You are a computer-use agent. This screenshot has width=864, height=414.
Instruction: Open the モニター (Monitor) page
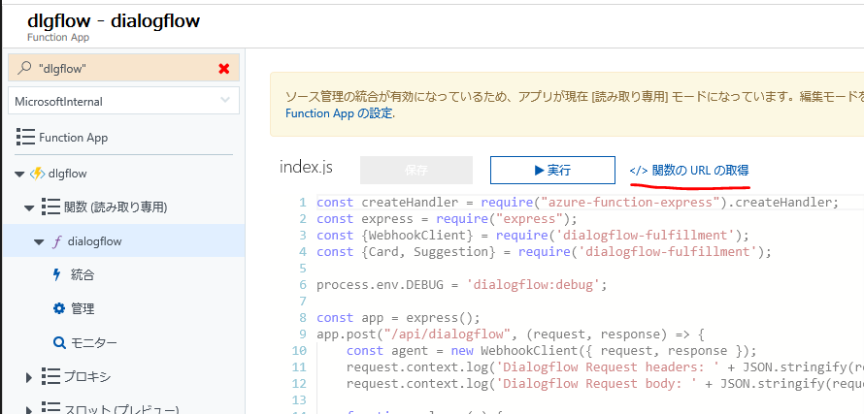tap(93, 344)
